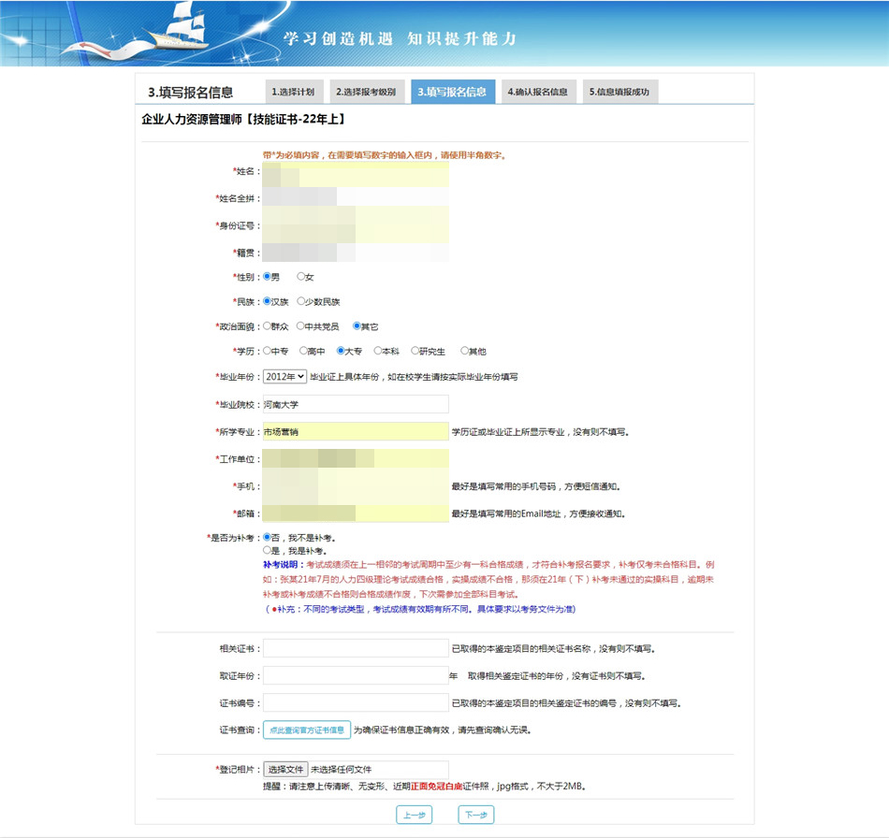Open tab 3.填写报名信息
889x838 pixels.
click(453, 92)
